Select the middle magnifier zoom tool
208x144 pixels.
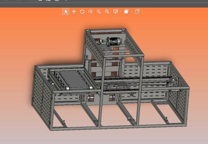coord(99,11)
